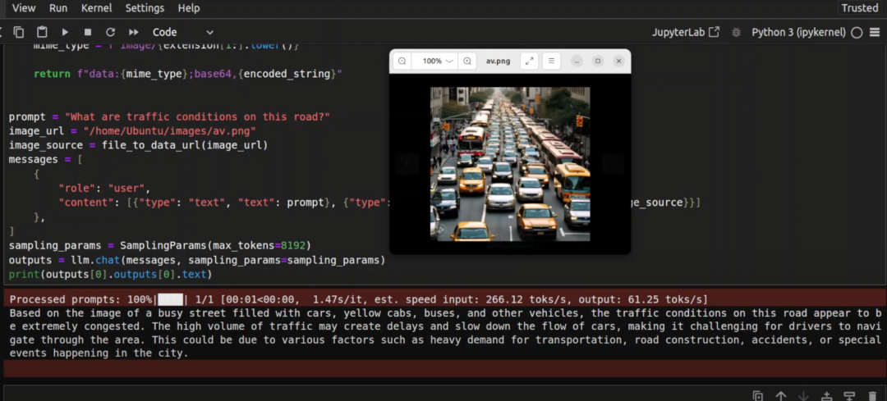Delete the cell with trash icon
This screenshot has height=401, width=887.
coord(873,396)
